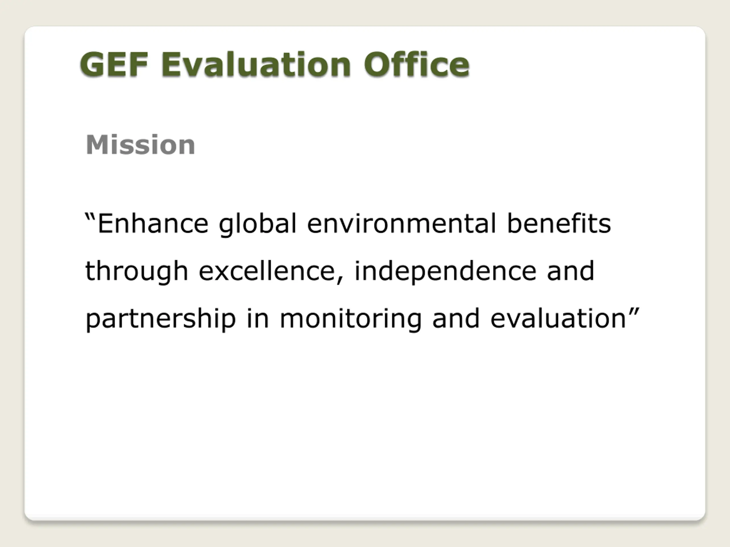Click "in" right after "partnership"
The image size is (730, 547).
click(x=258, y=319)
